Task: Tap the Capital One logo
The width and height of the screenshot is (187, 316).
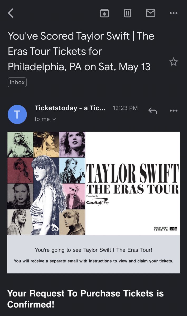Action: 97,202
